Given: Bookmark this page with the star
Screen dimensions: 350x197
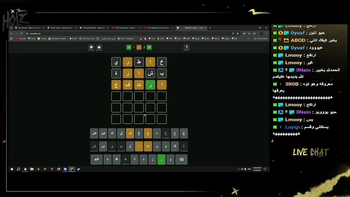Looking at the screenshot, I should (238, 33).
